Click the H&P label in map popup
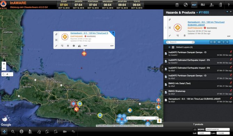The image size is (233, 136). click(85, 46)
